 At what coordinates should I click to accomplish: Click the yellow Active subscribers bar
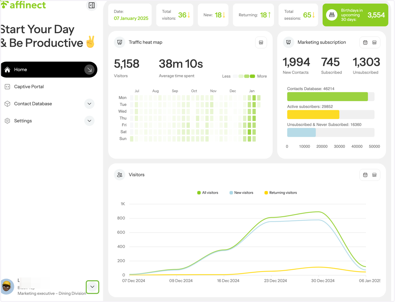313,114
